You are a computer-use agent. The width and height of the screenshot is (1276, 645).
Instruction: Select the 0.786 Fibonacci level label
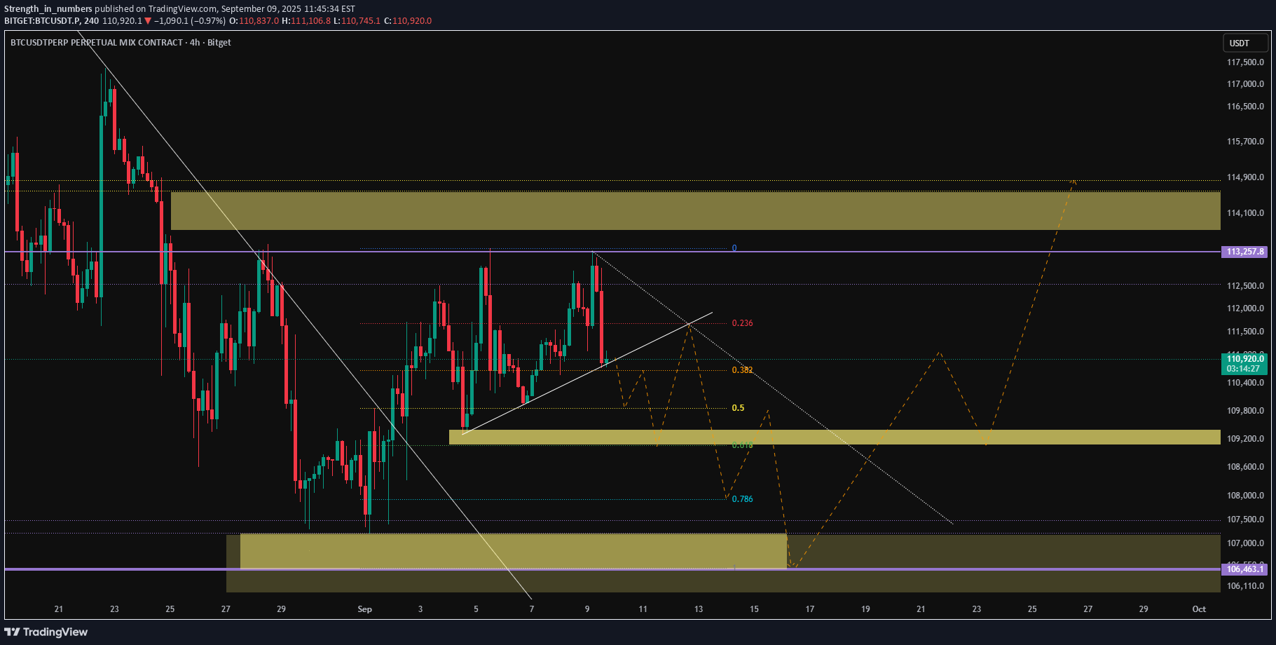743,499
